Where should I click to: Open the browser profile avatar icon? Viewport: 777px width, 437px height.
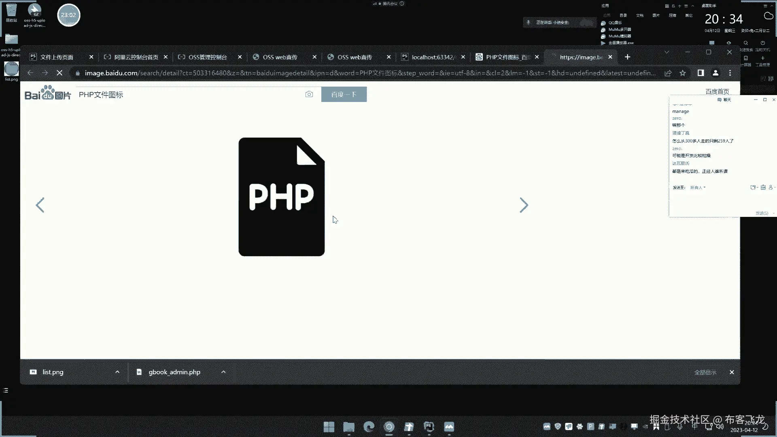[715, 73]
